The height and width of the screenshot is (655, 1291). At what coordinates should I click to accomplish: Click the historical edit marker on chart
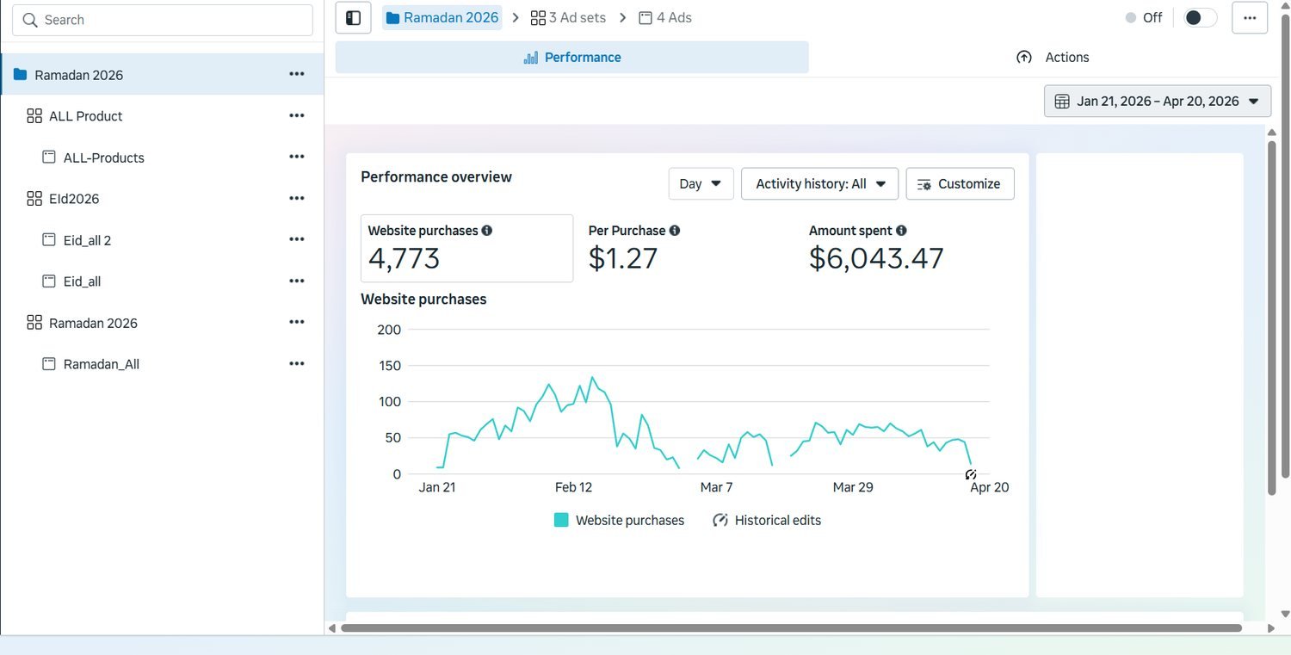[971, 474]
